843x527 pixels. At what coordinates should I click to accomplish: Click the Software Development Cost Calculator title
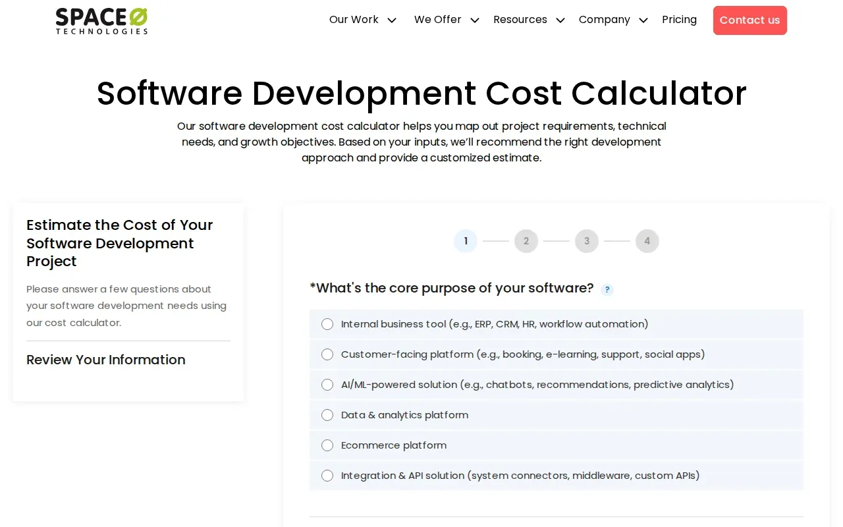[421, 93]
